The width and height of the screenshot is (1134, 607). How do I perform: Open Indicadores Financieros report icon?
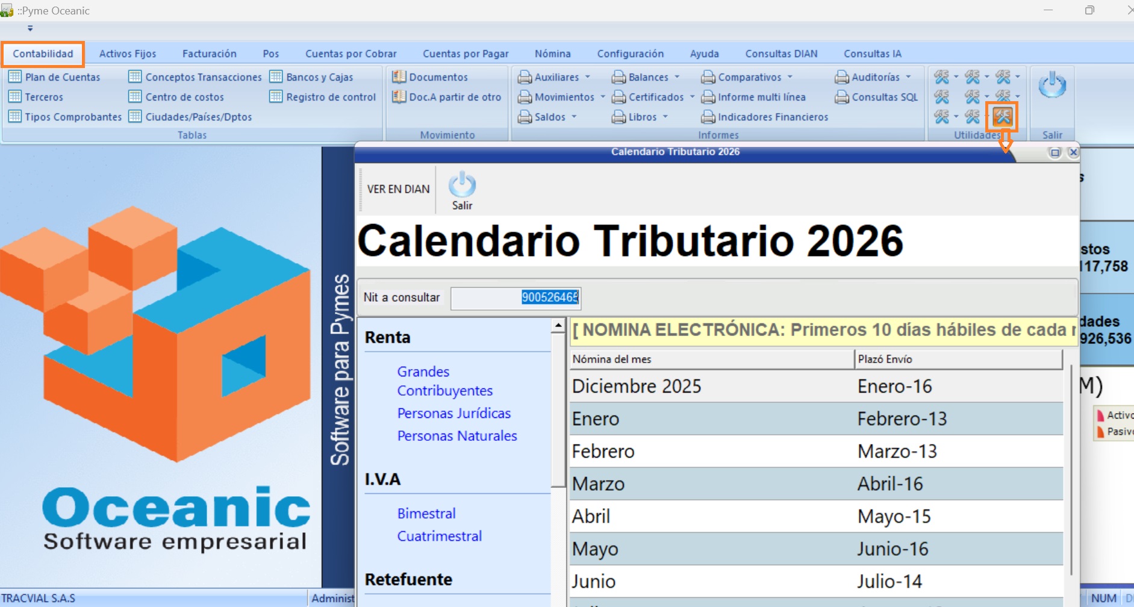(x=708, y=117)
